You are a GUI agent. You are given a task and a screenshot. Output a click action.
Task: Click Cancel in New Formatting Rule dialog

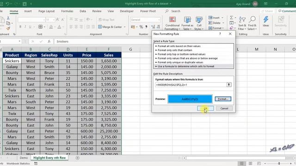pos(224,108)
